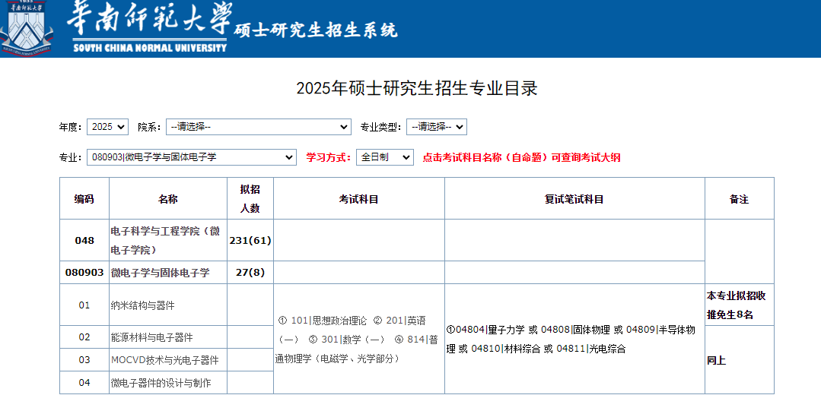Image resolution: width=821 pixels, height=414 pixels.
Task: Click the enrollment count 231(61)
Action: (250, 241)
